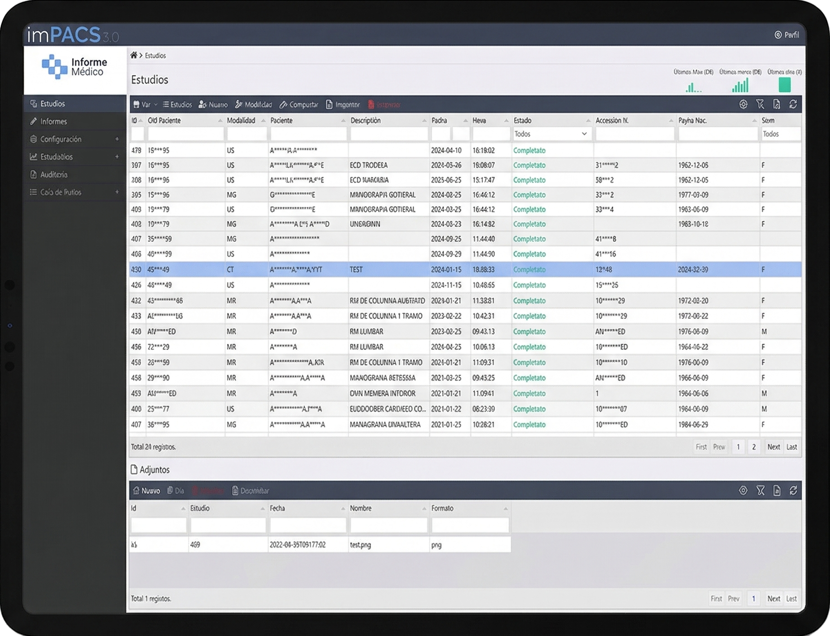Open the Adjuntos grid settings gear icon
The height and width of the screenshot is (636, 830).
(743, 490)
